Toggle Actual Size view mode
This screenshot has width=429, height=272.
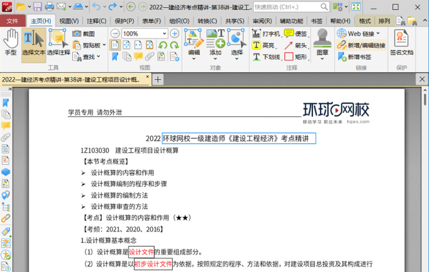[x=115, y=45]
